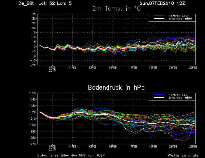
Task: Click the "Bodendruck in hPa" chart title
Action: (x=116, y=88)
